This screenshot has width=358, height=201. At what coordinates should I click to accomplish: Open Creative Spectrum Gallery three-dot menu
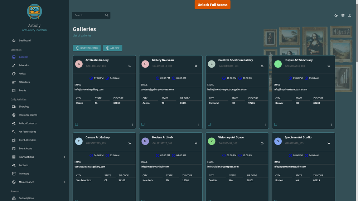click(265, 125)
